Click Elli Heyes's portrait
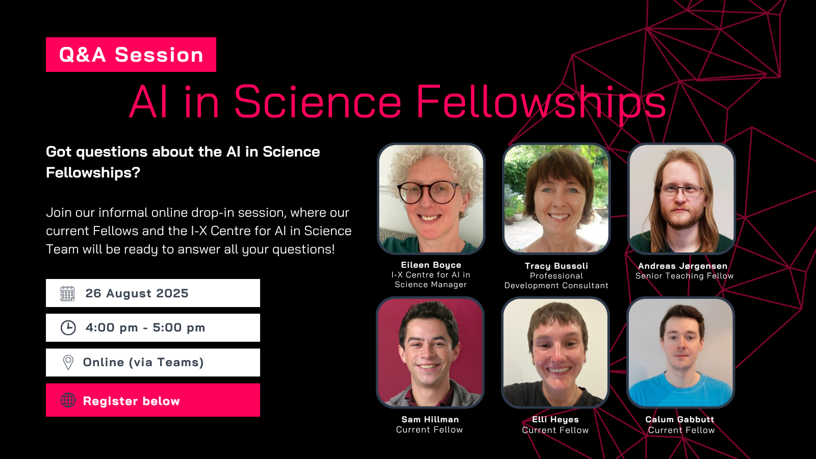Screen dimensions: 816x459 click(555, 352)
